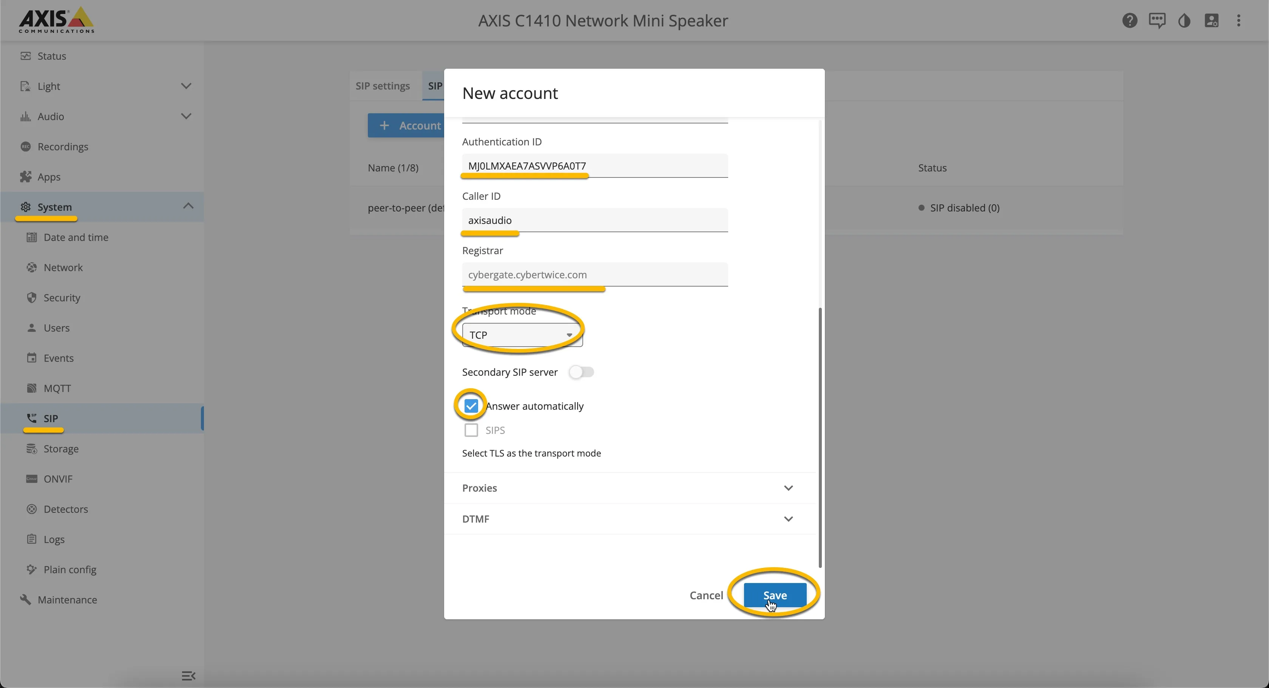1269x688 pixels.
Task: Open Maintenance wrench entry
Action: [x=102, y=599]
